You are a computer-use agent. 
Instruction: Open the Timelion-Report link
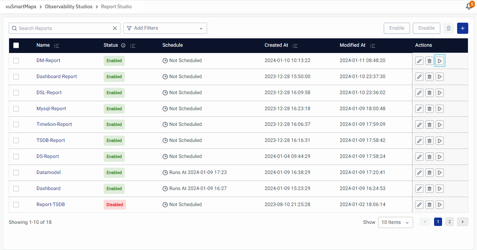[x=54, y=124]
